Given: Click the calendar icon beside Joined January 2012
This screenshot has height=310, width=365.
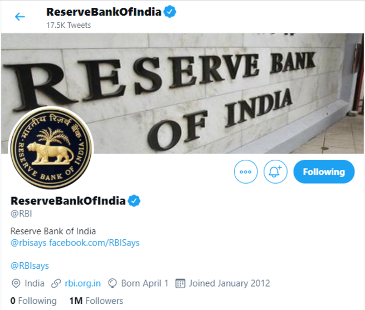Looking at the screenshot, I should (x=180, y=283).
